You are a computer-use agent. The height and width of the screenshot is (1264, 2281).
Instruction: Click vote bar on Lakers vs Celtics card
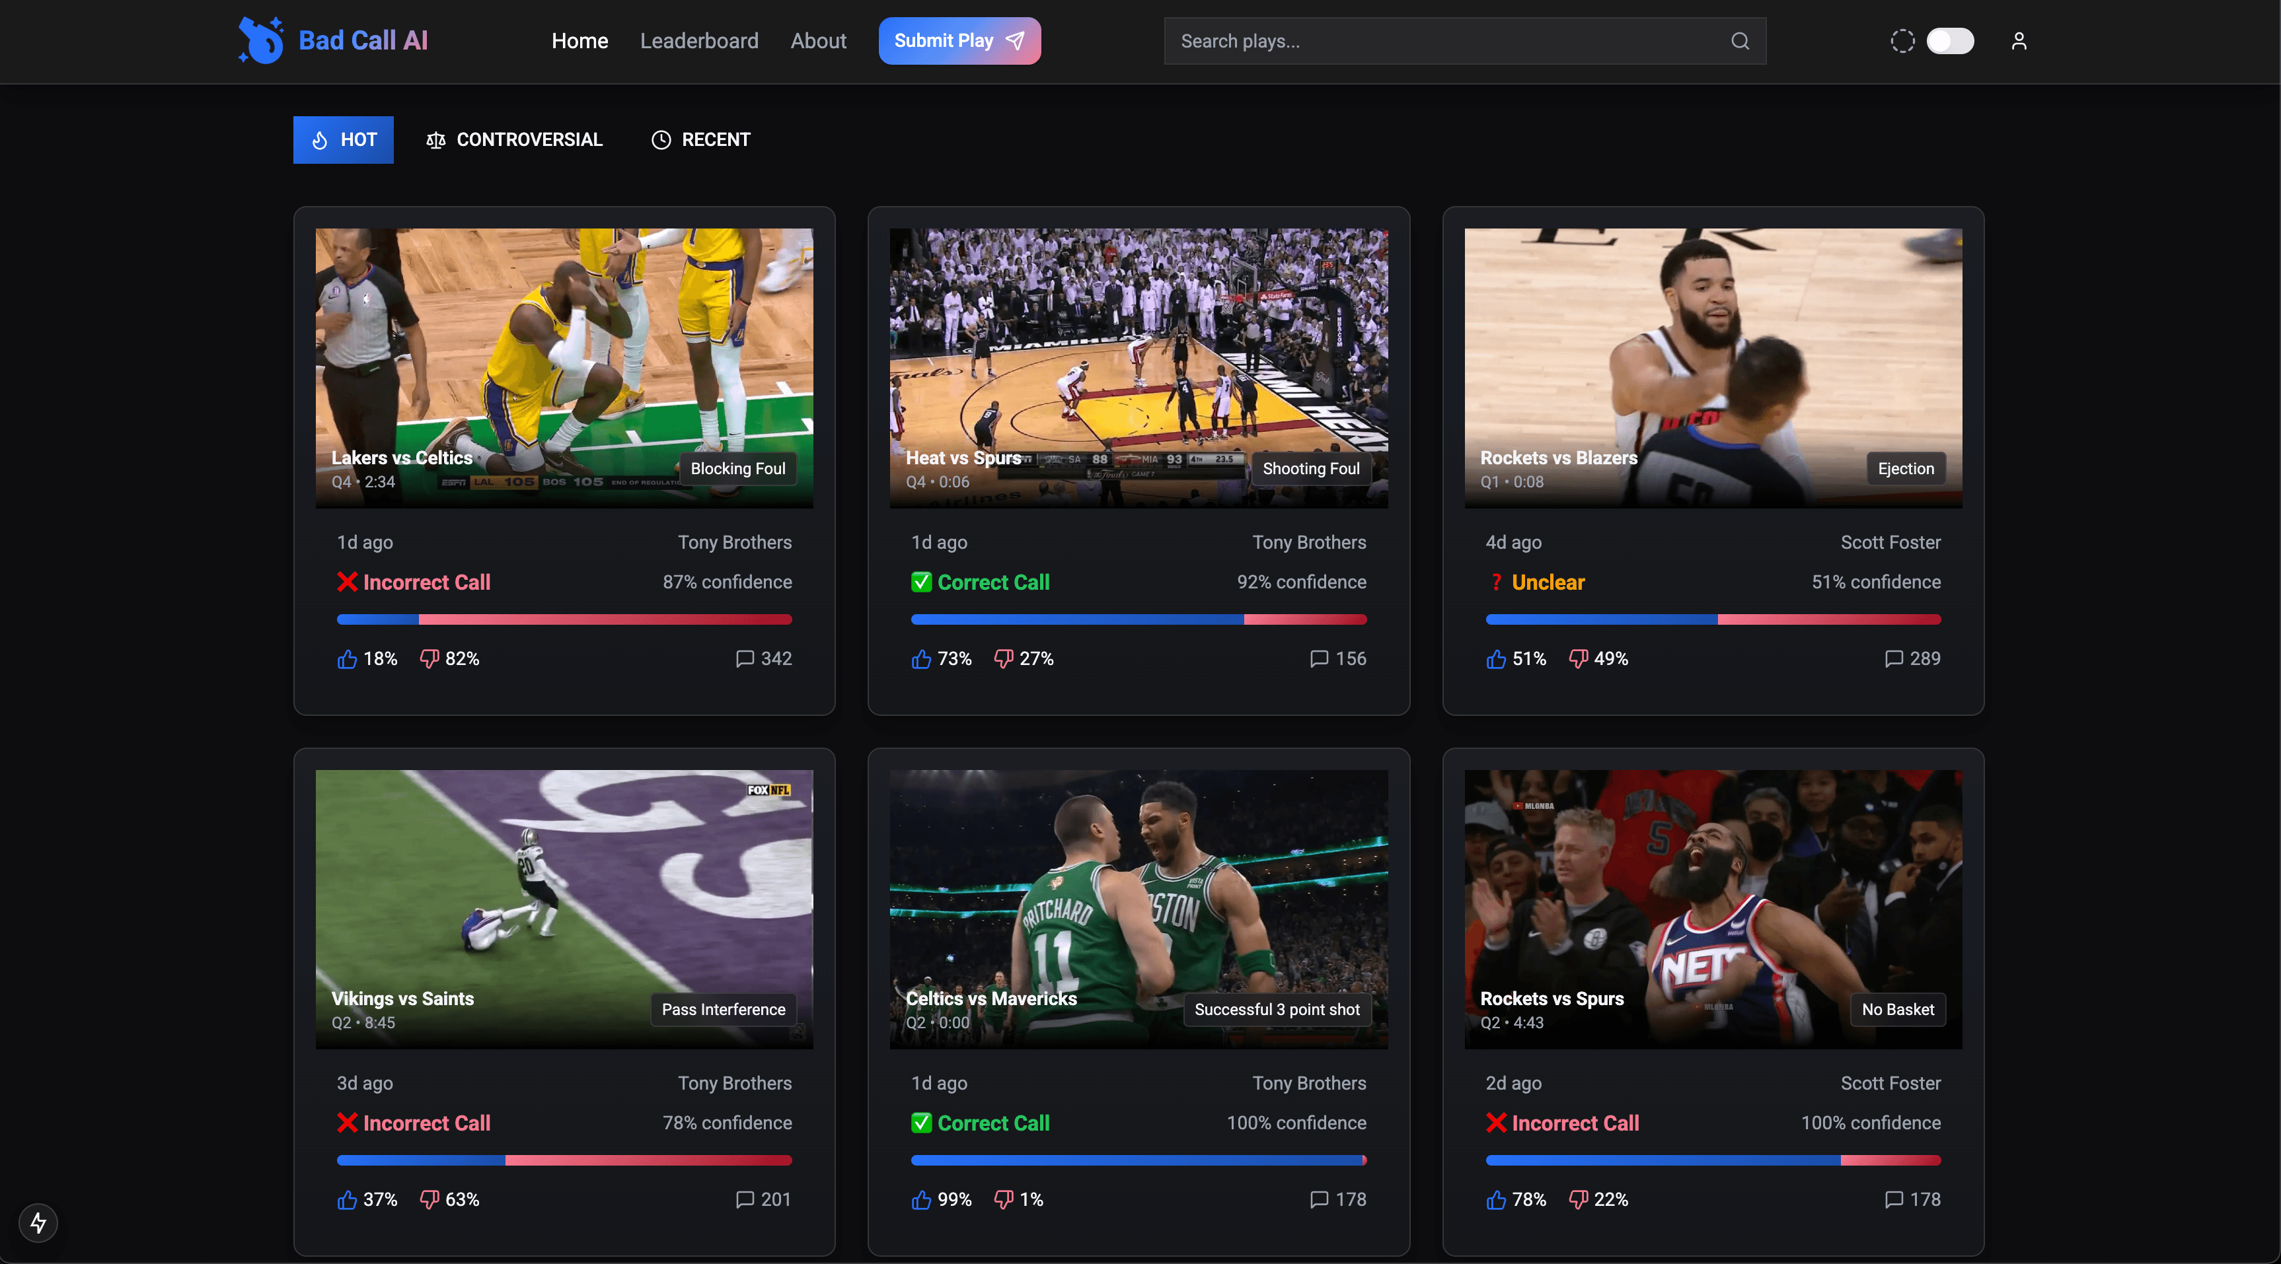564,619
